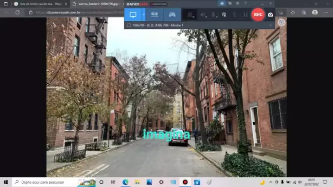Image resolution: width=333 pixels, height=187 pixels.
Task: Toggle mouse cursor effects in Bandicam
Action: tap(224, 15)
